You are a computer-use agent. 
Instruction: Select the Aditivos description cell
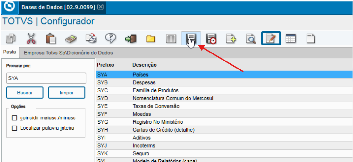pos(242,138)
